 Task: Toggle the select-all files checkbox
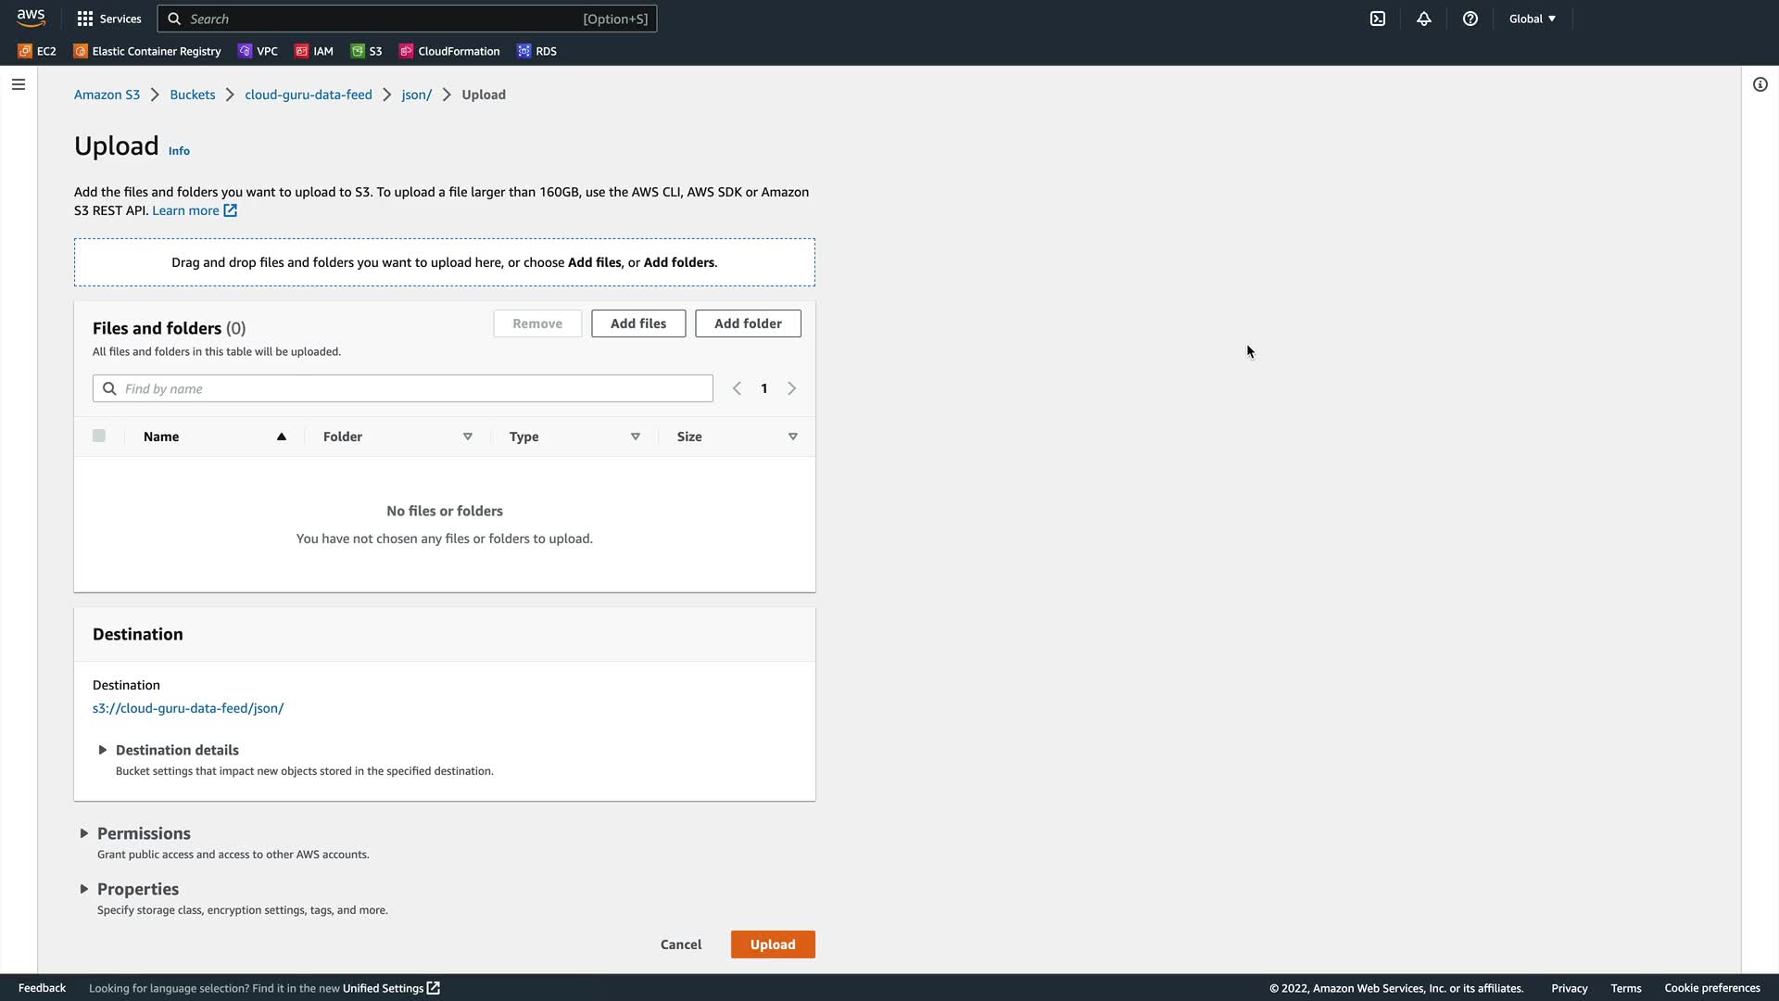[x=99, y=436]
